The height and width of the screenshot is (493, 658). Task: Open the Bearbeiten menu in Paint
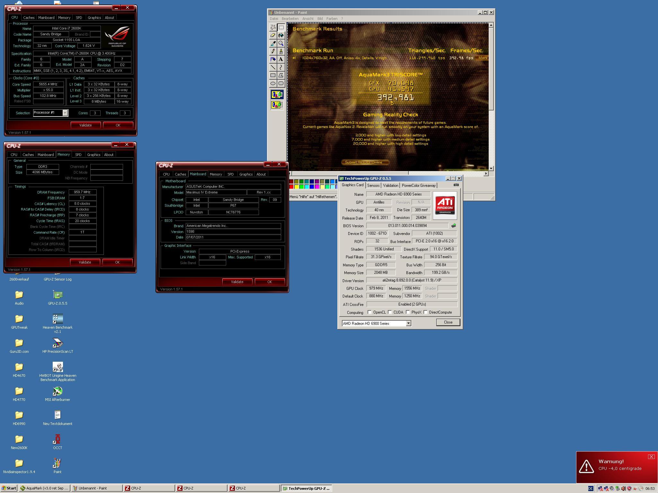pos(290,19)
